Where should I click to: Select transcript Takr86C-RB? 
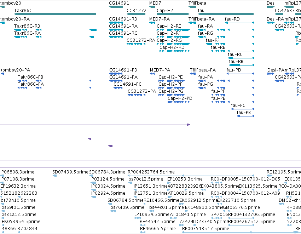[55, 30]
